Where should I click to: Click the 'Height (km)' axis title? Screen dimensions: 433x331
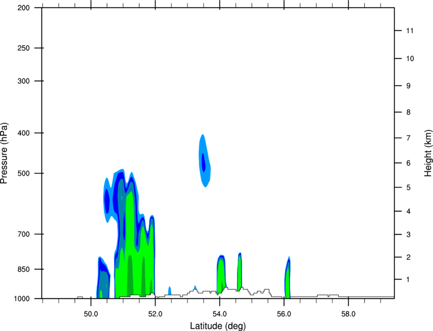click(428, 153)
